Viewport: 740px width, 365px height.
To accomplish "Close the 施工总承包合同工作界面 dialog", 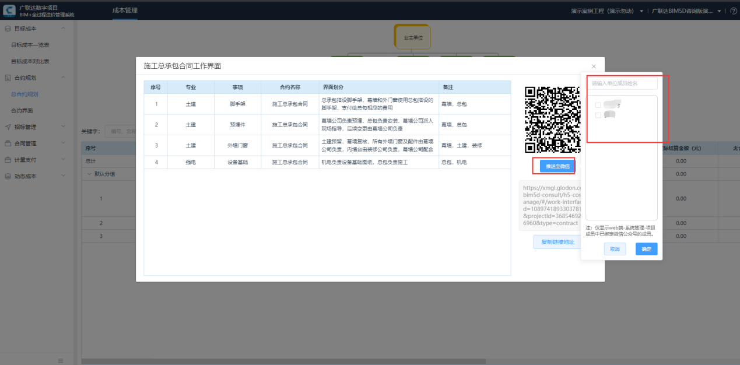I will point(594,66).
